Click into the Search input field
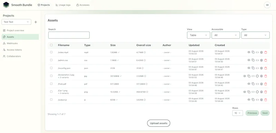This screenshot has height=133, width=276. click(x=69, y=35)
